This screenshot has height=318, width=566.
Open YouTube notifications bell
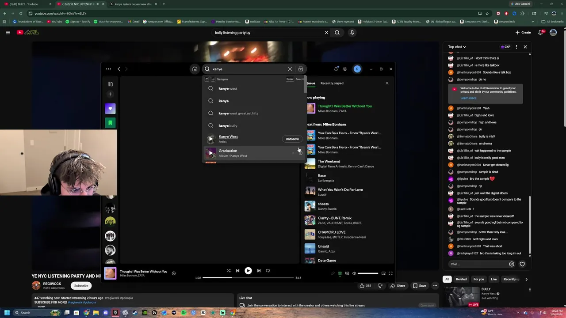(x=541, y=32)
